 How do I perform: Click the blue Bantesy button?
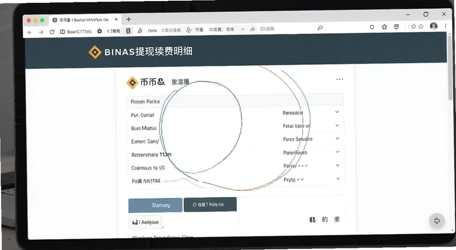(x=155, y=205)
